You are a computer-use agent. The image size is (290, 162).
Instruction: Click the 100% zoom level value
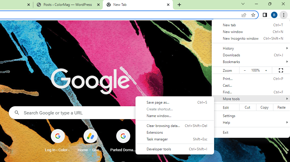pos(255,70)
